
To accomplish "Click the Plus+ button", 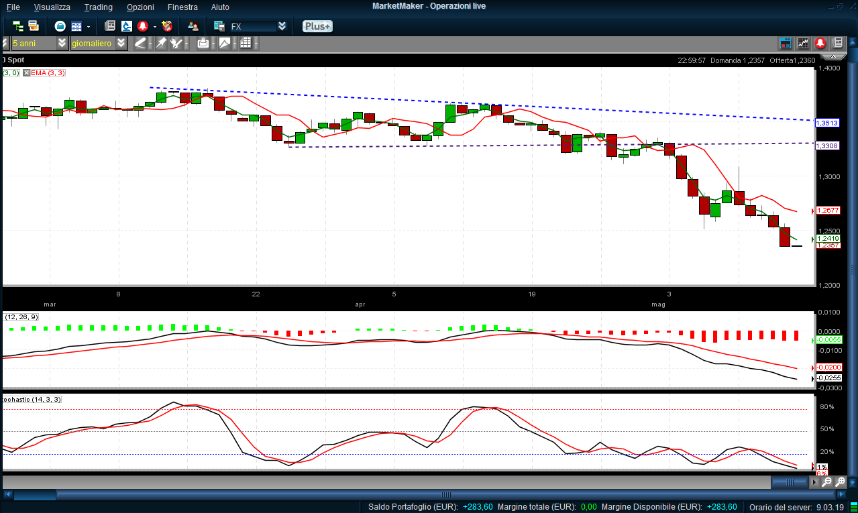I will 317,26.
